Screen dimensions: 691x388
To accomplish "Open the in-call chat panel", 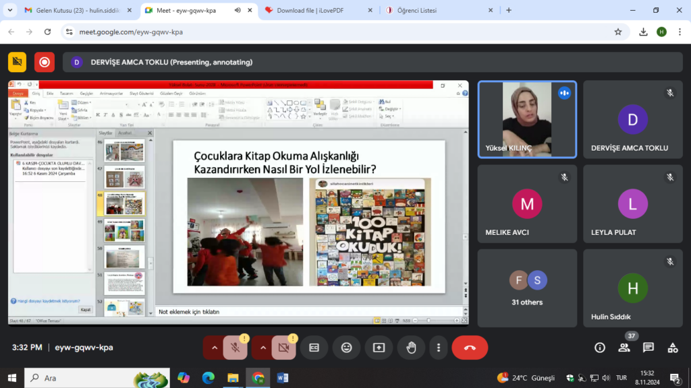I will (648, 348).
